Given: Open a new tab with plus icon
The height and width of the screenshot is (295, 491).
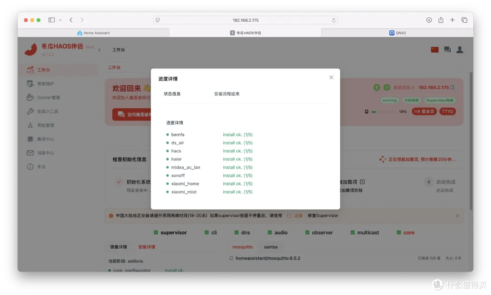Looking at the screenshot, I should [452, 20].
